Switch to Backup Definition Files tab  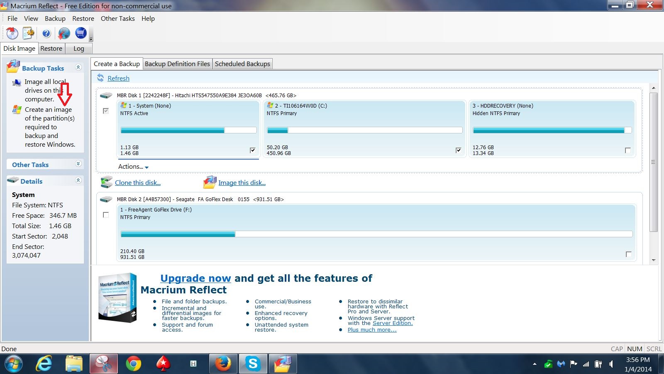pyautogui.click(x=178, y=64)
